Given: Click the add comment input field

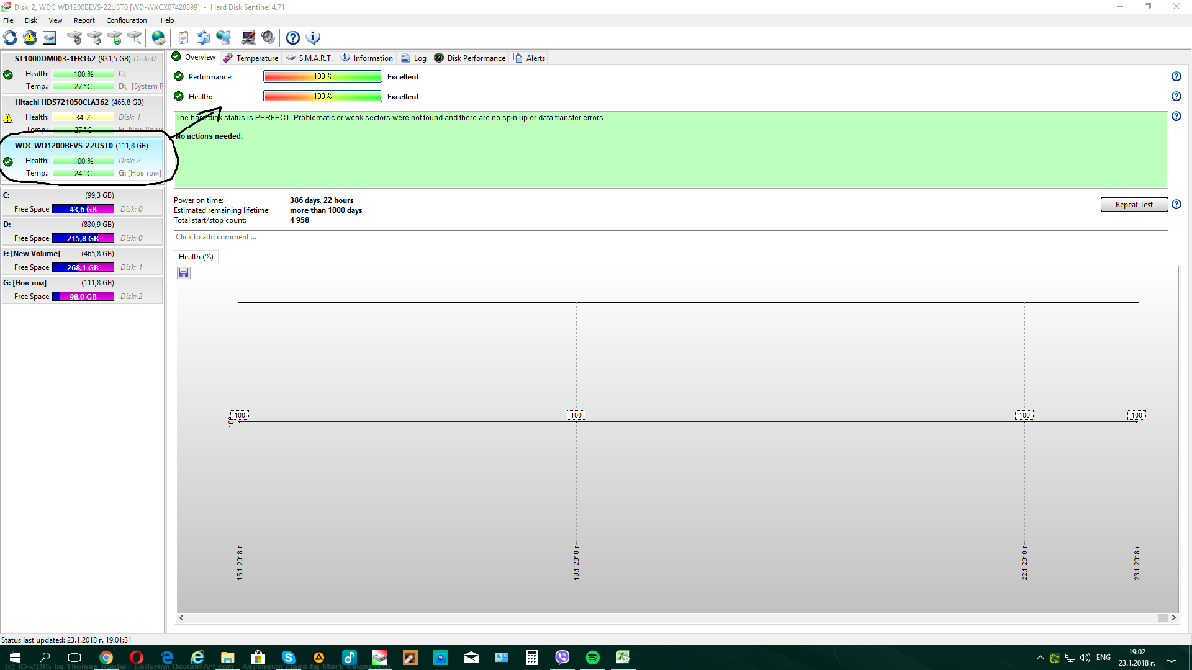Looking at the screenshot, I should pos(670,237).
